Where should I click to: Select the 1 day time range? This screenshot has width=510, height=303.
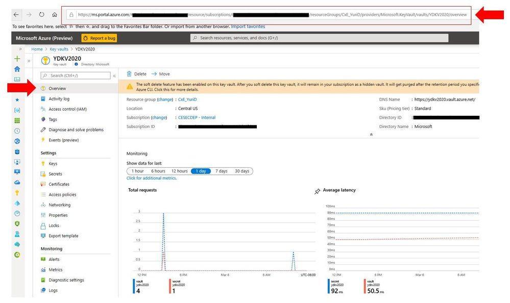201,171
